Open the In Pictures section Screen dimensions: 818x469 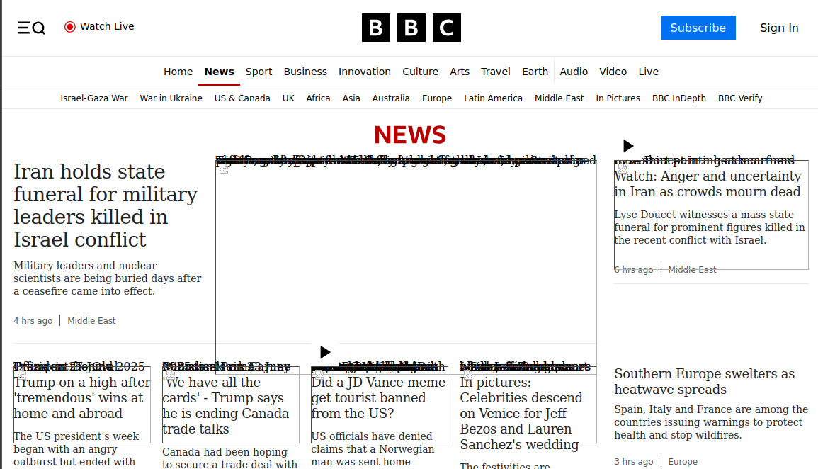(618, 98)
